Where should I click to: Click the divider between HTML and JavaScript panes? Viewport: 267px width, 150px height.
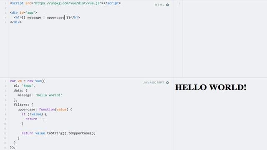(86, 78)
